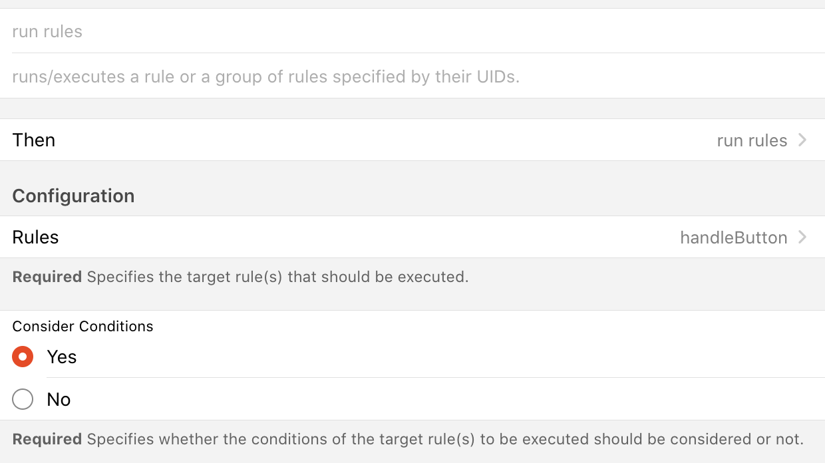Select the Yes radio button
The width and height of the screenshot is (825, 463).
click(x=23, y=357)
